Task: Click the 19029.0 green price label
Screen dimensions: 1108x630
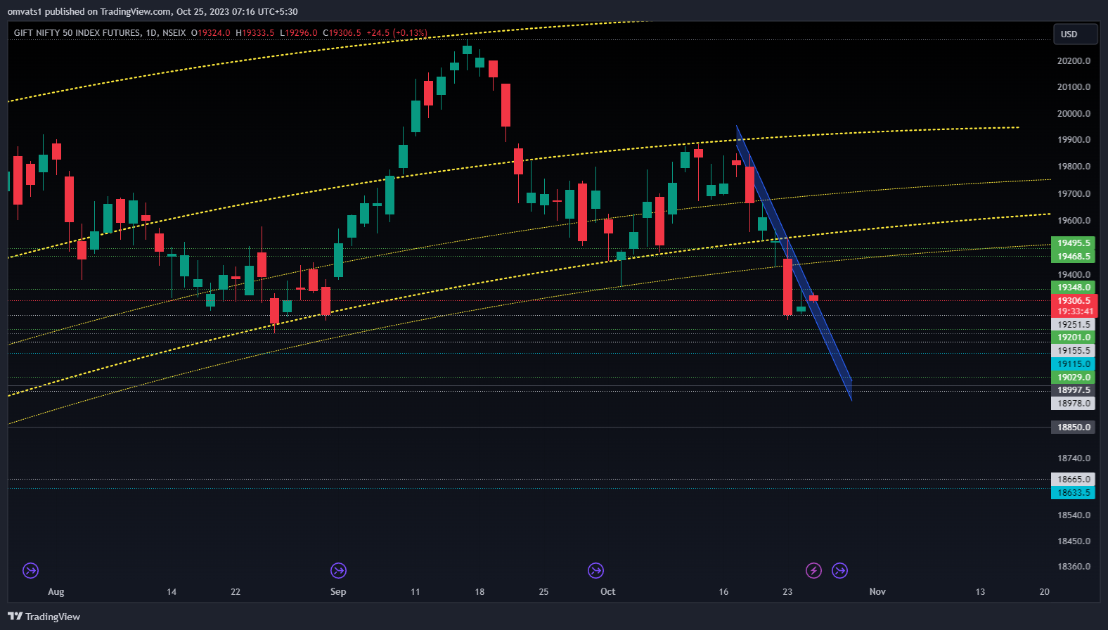Action: click(1073, 378)
